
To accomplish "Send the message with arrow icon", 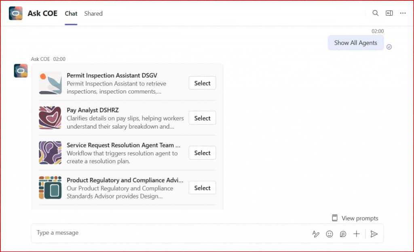I will coord(374,234).
